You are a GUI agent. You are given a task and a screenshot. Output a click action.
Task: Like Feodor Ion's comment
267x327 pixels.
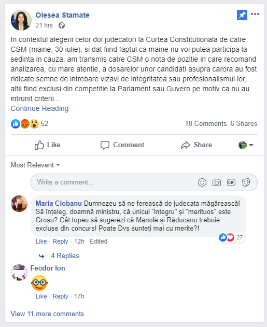[x=41, y=296]
